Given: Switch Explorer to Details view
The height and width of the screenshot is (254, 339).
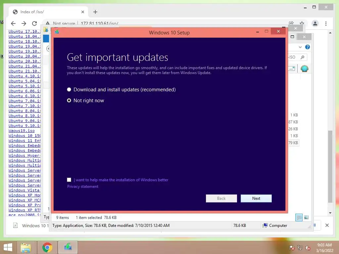Looking at the screenshot, I should [299, 217].
